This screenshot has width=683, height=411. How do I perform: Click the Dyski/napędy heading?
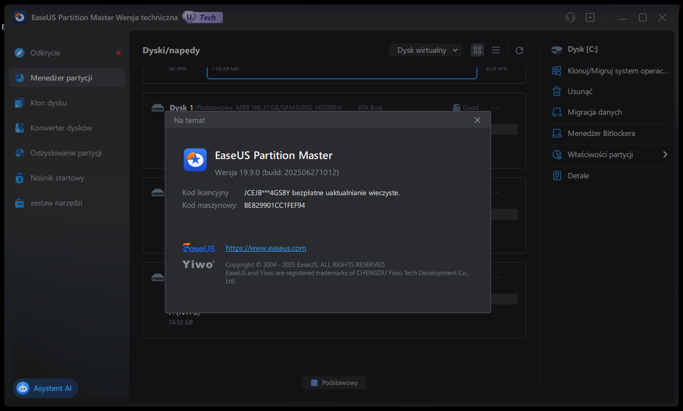point(171,50)
